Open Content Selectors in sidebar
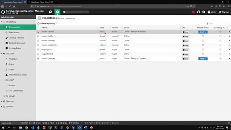 [x=17, y=43]
